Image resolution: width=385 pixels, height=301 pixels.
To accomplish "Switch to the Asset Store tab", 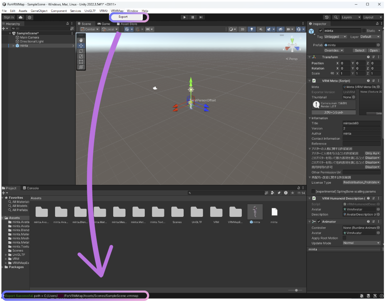I will click(x=127, y=24).
